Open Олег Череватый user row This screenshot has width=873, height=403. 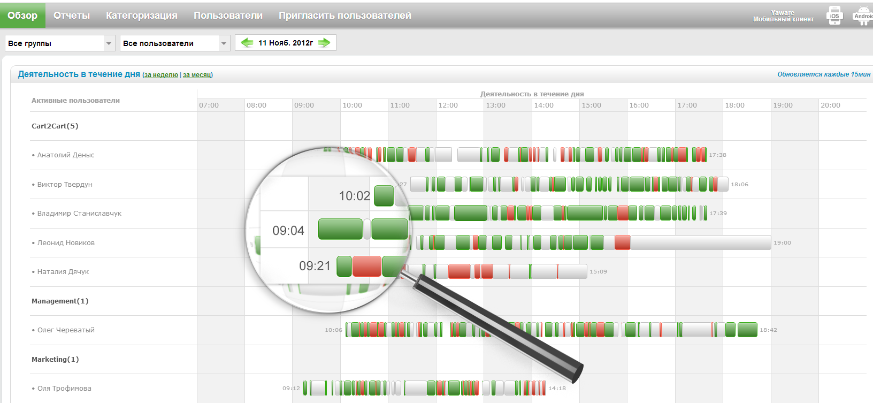66,330
